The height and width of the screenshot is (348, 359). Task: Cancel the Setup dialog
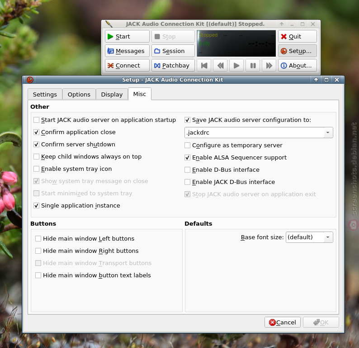[x=282, y=322]
